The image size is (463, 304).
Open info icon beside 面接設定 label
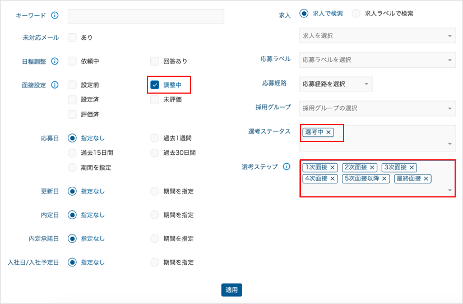54,85
